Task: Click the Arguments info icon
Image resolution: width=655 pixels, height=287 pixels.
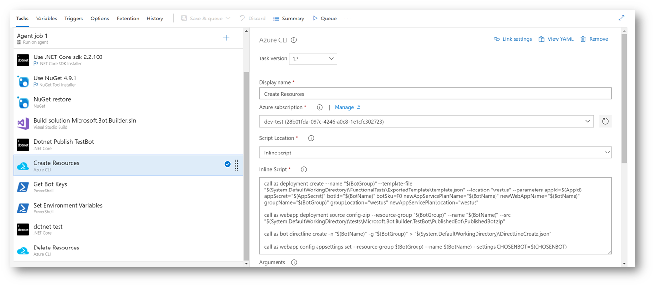Action: tap(294, 262)
